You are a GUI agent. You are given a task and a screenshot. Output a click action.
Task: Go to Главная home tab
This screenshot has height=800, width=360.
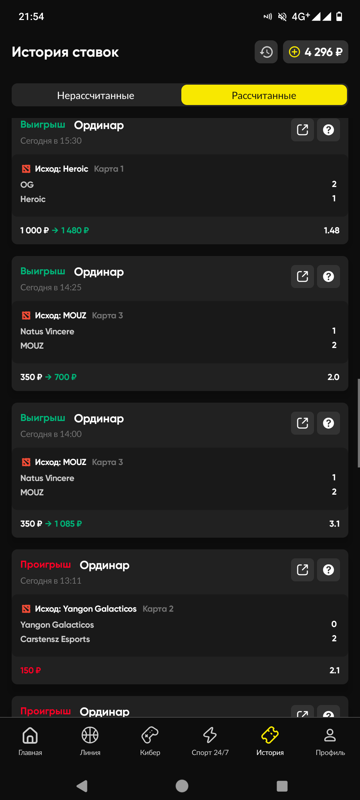[x=30, y=741]
